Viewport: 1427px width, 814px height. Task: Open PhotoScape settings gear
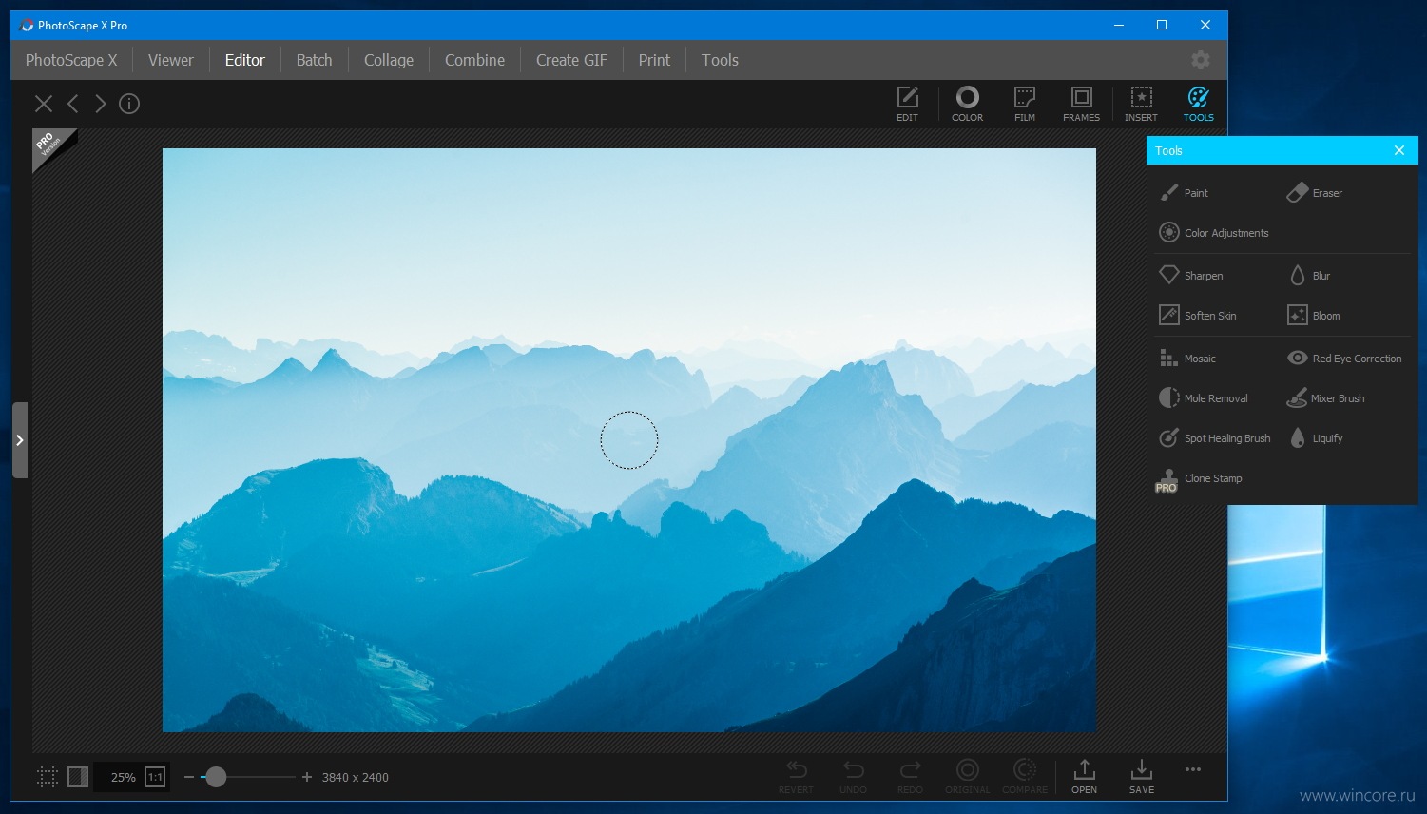(1201, 60)
